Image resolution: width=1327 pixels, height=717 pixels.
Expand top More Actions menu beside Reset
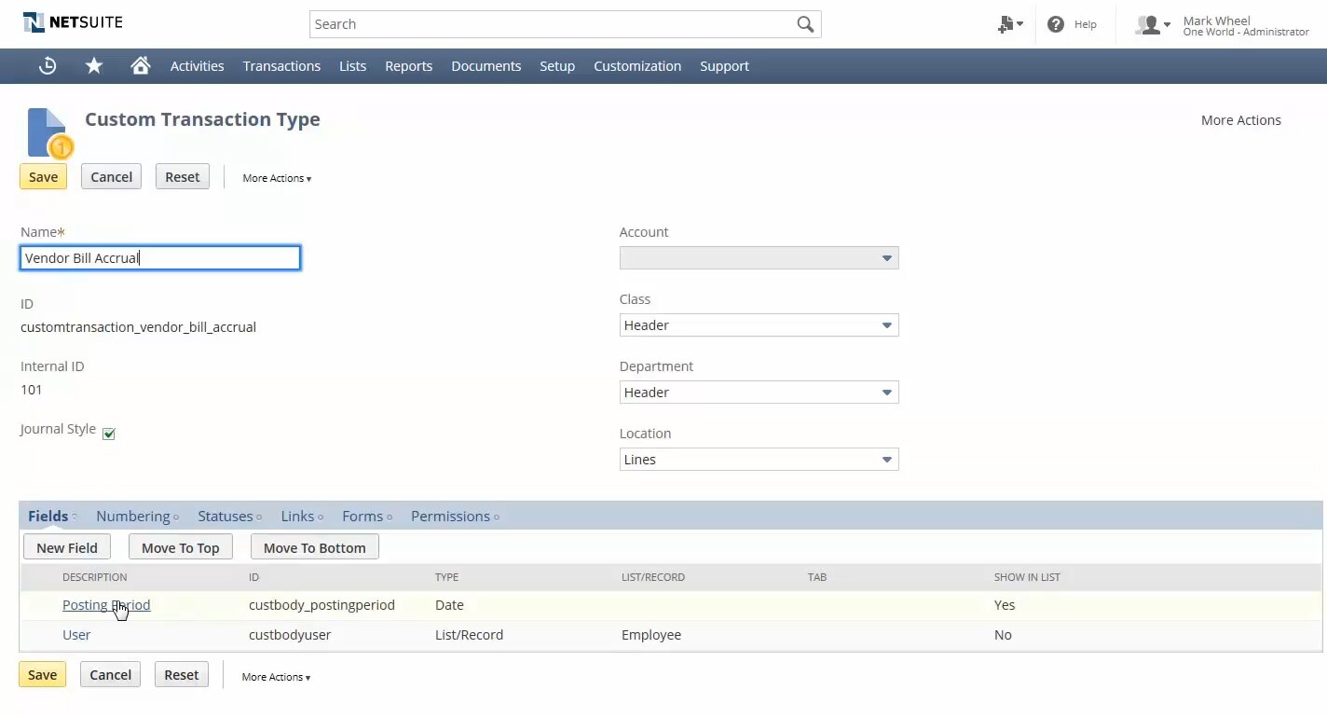(x=277, y=178)
